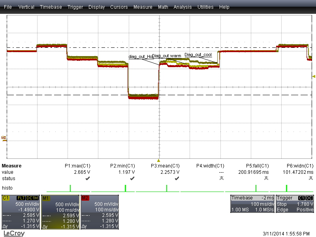Click the P2 status checkmark icon
The image size is (316, 237).
(132, 179)
